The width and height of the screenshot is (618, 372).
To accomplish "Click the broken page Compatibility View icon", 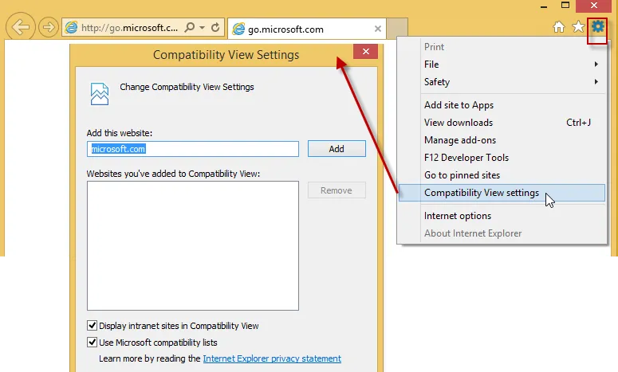I will [100, 94].
